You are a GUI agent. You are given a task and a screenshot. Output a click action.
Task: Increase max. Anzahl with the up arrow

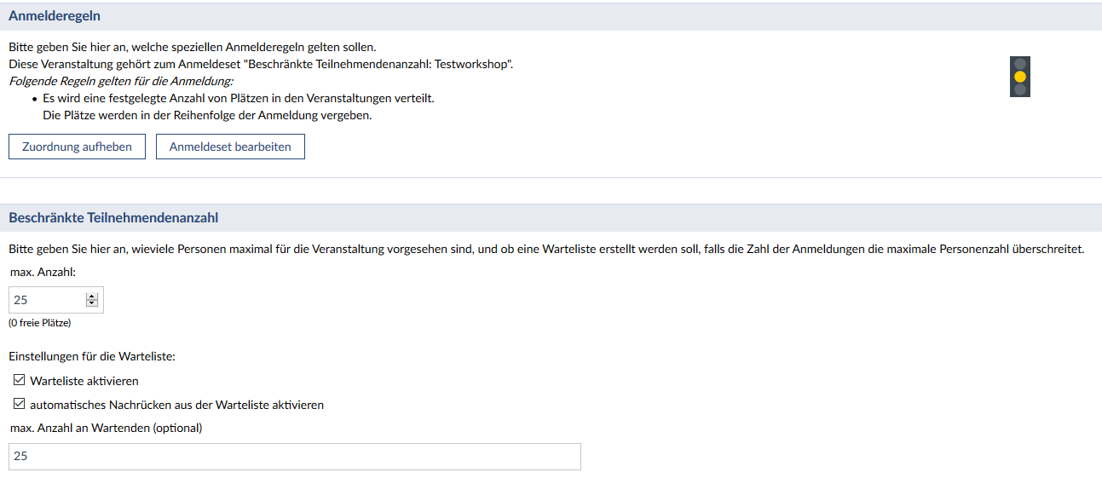click(92, 296)
